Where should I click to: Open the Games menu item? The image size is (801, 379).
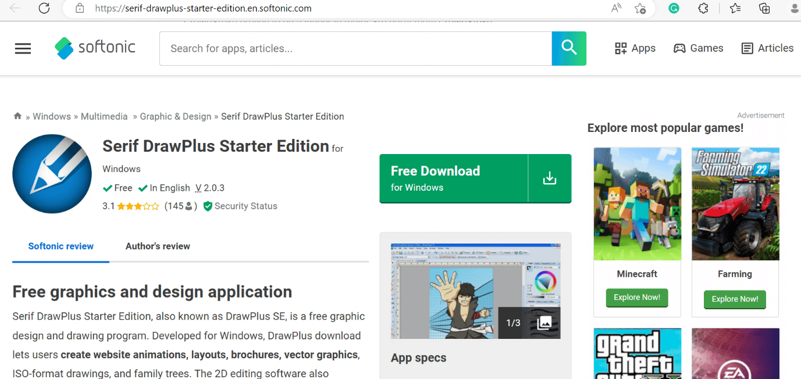coord(699,48)
